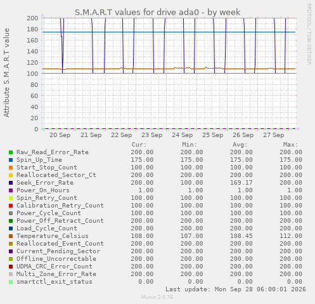Select the Offline_Uncorrectable legend label
This screenshot has height=304, width=315.
(x=56, y=259)
